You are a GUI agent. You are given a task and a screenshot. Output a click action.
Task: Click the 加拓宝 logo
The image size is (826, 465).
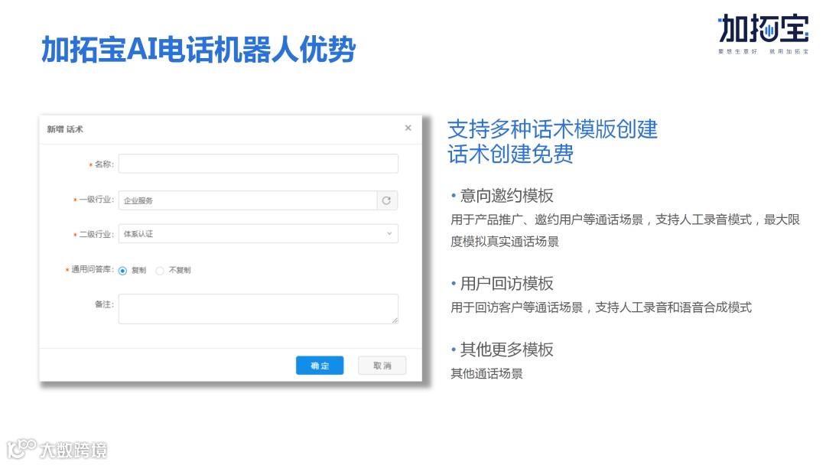click(763, 34)
